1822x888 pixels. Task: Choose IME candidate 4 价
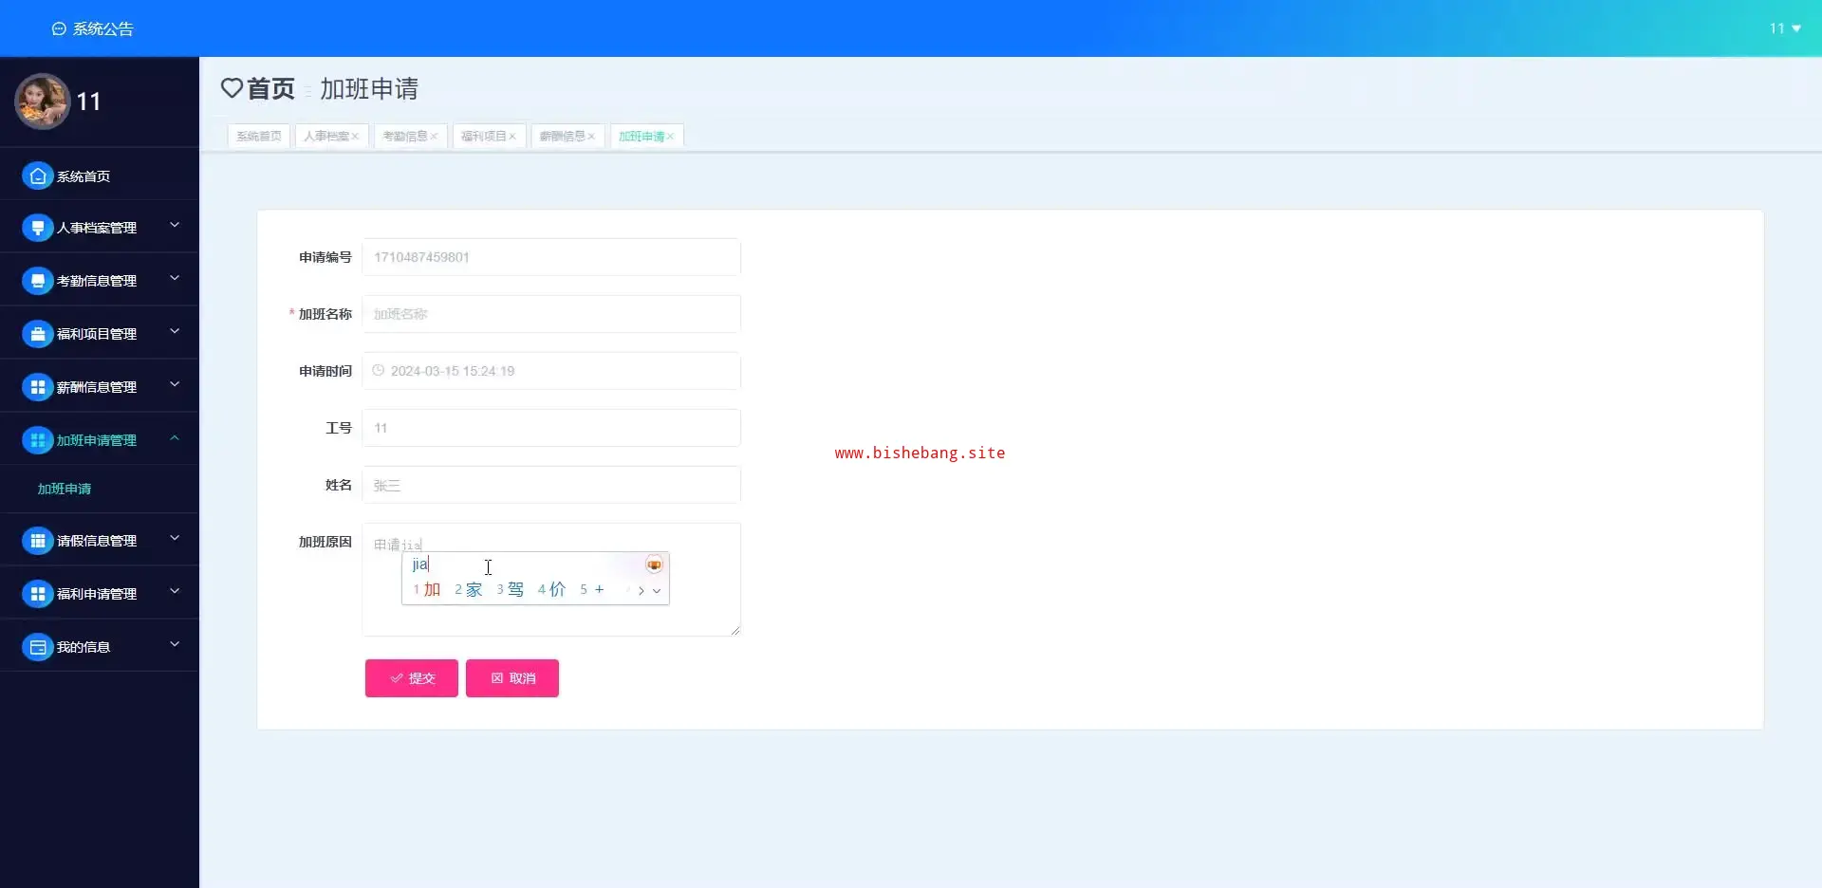[x=551, y=590]
